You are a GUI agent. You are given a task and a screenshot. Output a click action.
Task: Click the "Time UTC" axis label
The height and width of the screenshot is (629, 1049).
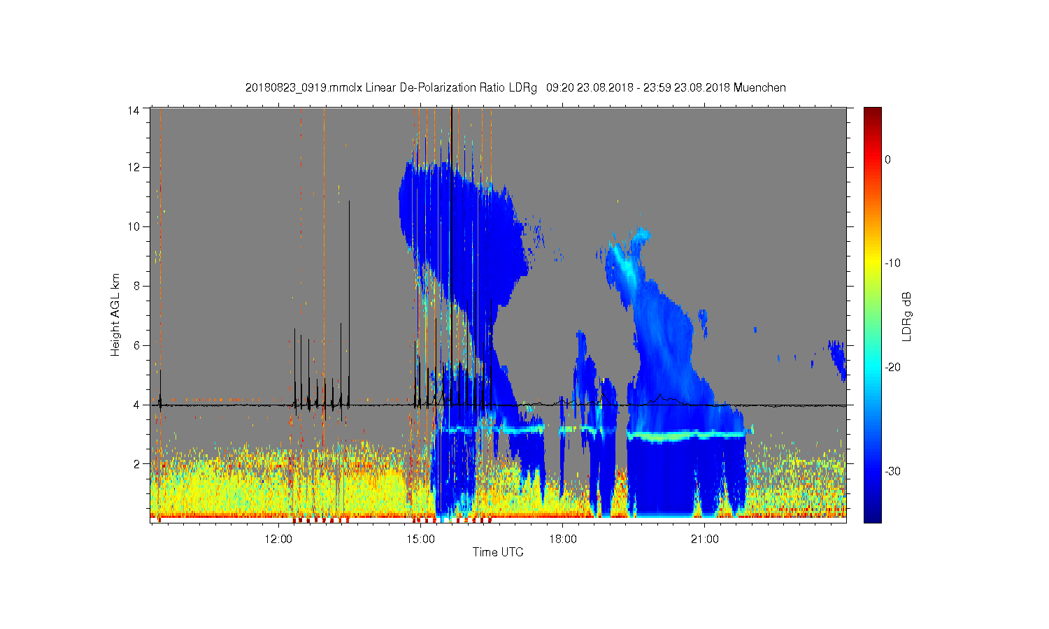coord(498,552)
